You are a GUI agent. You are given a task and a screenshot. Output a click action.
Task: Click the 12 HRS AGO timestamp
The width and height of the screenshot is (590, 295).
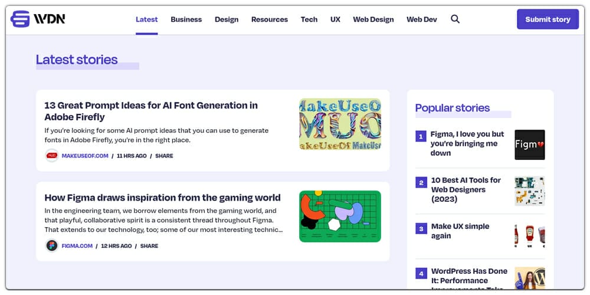[116, 246]
